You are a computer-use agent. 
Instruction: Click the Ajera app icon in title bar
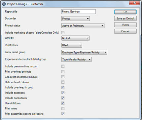point(4,4)
